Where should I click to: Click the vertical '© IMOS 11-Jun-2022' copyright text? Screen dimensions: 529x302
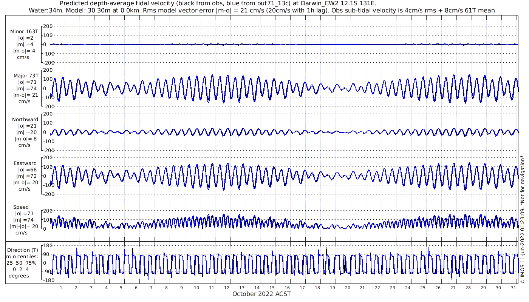pos(523,220)
